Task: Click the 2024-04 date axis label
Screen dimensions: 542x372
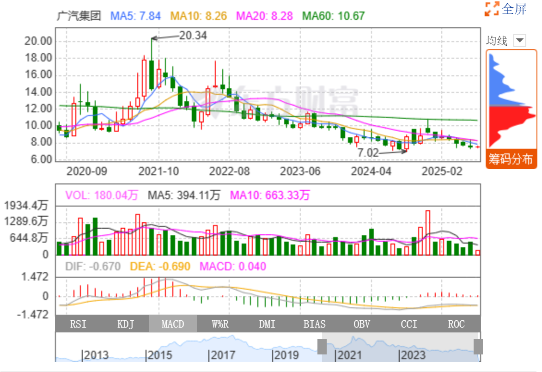Action: (x=371, y=171)
